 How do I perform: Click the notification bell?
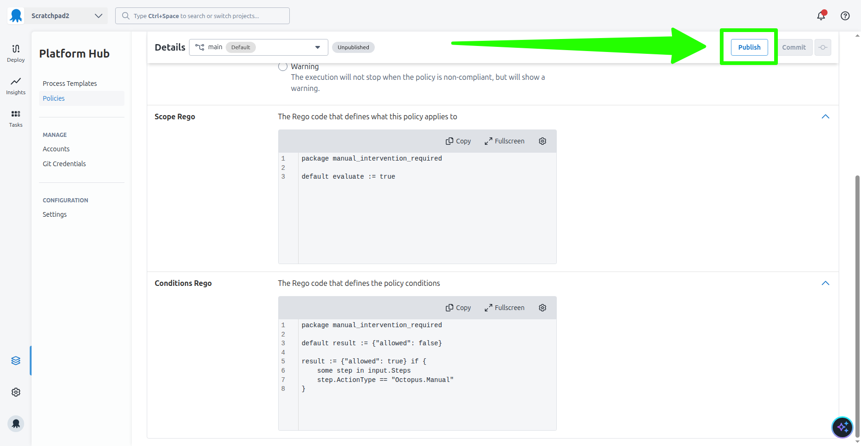[x=821, y=15]
